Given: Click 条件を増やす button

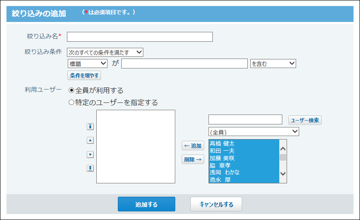Looking at the screenshot, I should tap(84, 75).
